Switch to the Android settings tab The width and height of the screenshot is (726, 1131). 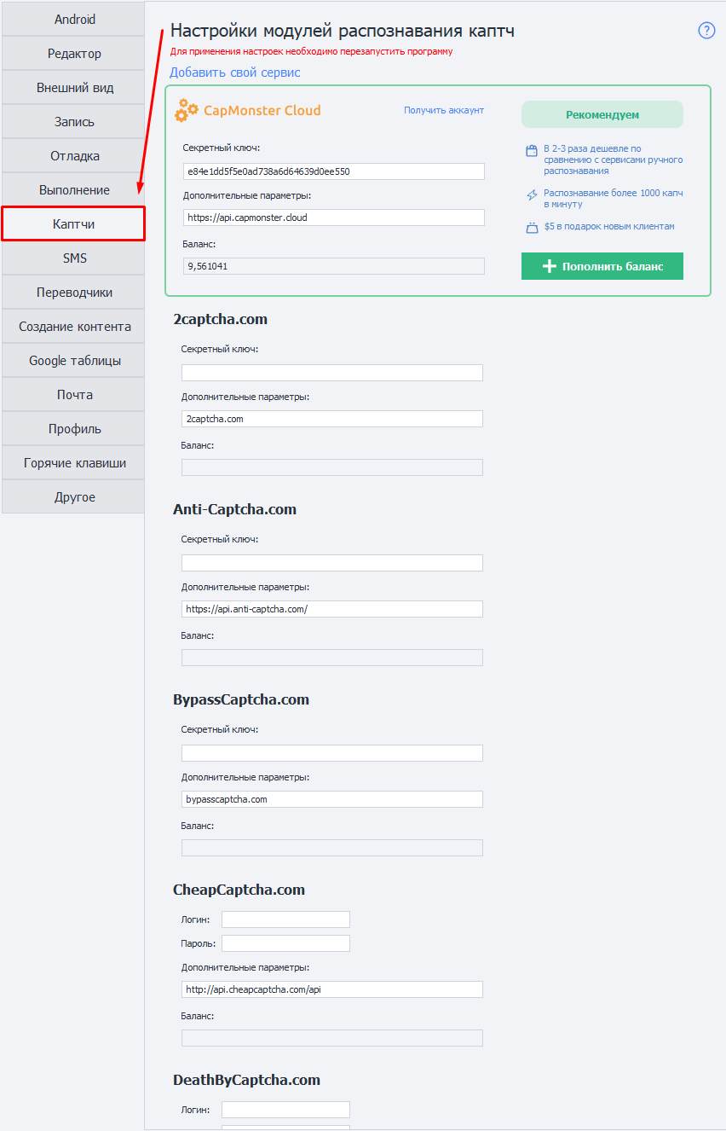pos(73,19)
